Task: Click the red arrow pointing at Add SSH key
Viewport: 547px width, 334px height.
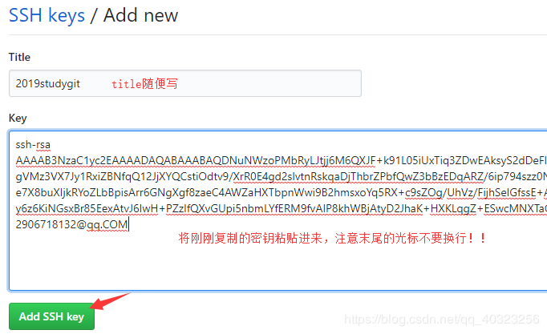Action: click(x=109, y=301)
